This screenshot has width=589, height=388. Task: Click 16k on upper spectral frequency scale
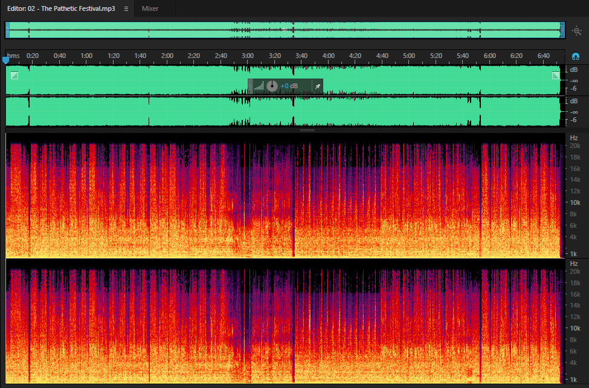point(575,169)
